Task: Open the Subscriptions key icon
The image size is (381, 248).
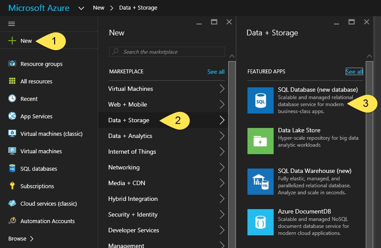Action: pos(12,186)
